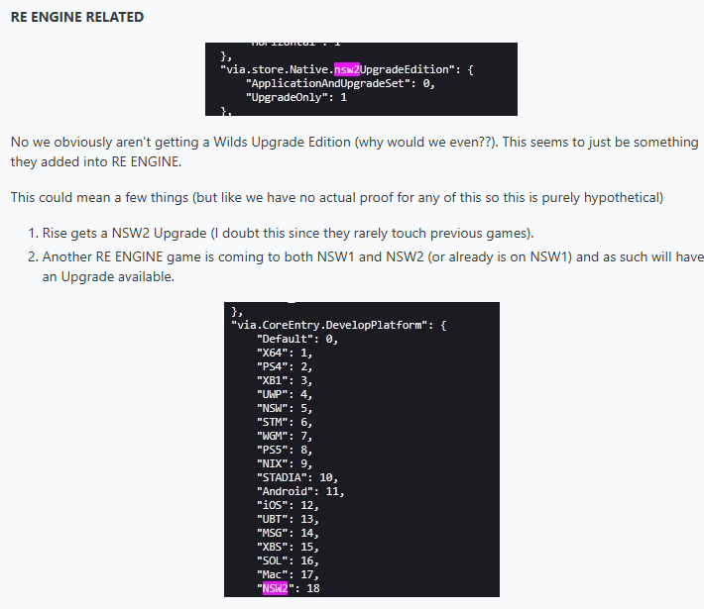The height and width of the screenshot is (609, 704).
Task: Click the "PS4": 2 platform entry
Action: (x=285, y=366)
